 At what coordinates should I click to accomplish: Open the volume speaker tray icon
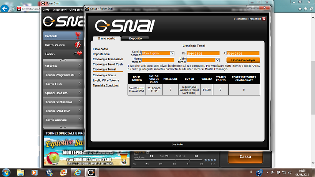click(x=290, y=172)
